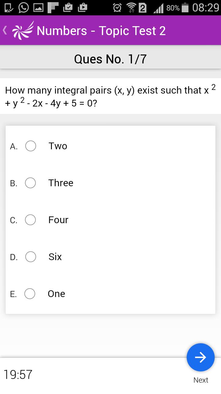This screenshot has width=221, height=394.
Task: Select radio button for option Three
Action: pyautogui.click(x=30, y=183)
